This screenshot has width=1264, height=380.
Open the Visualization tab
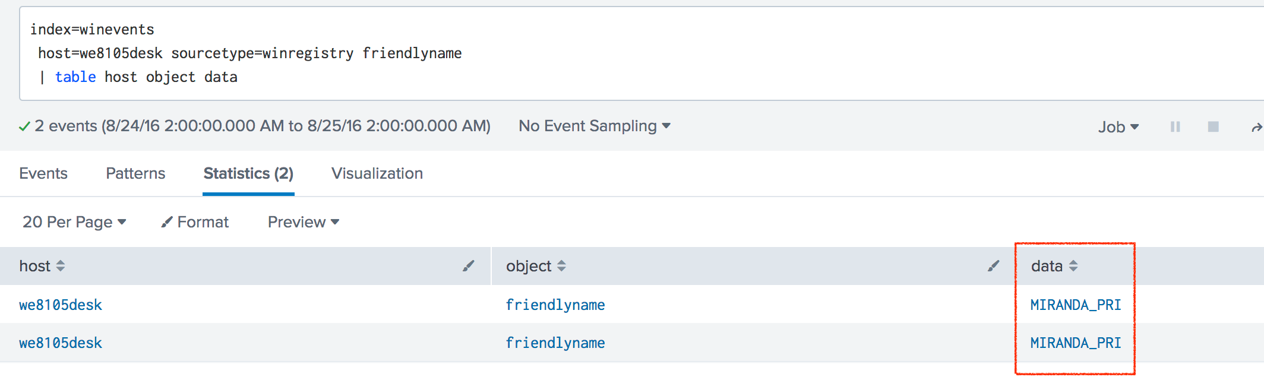coord(377,173)
